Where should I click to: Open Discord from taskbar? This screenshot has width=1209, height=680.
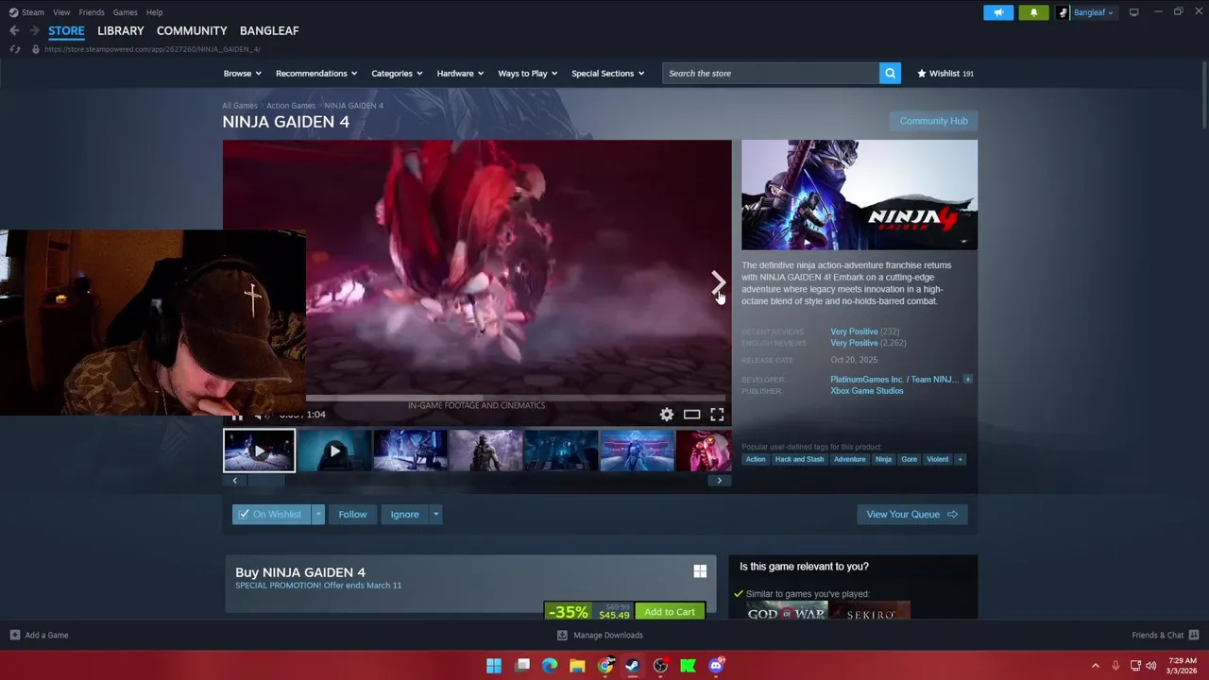(x=716, y=666)
